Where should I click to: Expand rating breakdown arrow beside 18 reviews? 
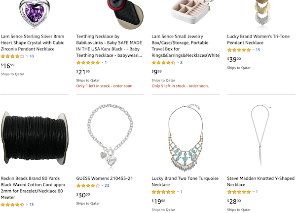[27, 56]
